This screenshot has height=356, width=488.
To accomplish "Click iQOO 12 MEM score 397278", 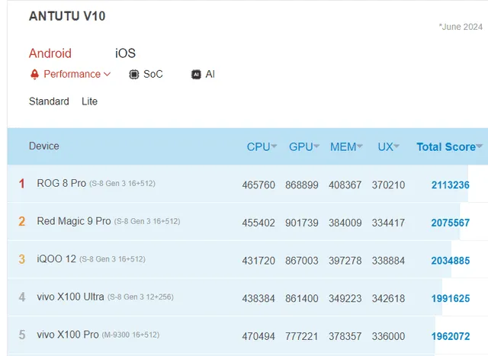I will [x=345, y=261].
